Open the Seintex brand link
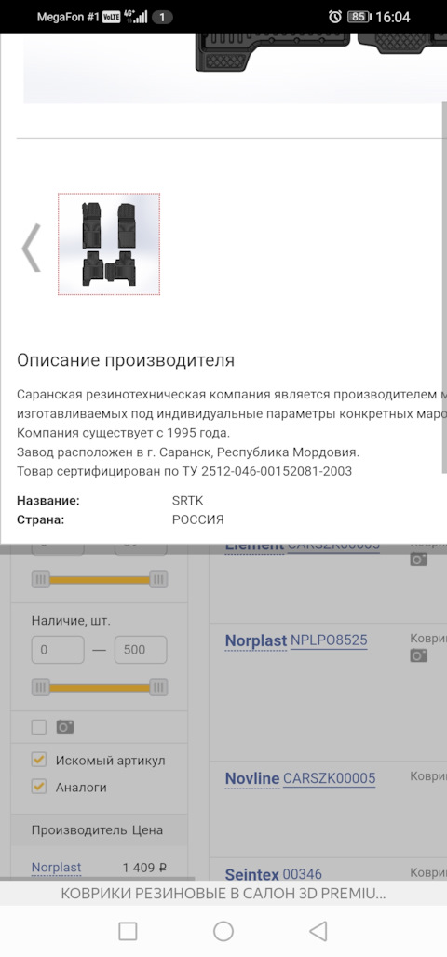 pos(252,874)
